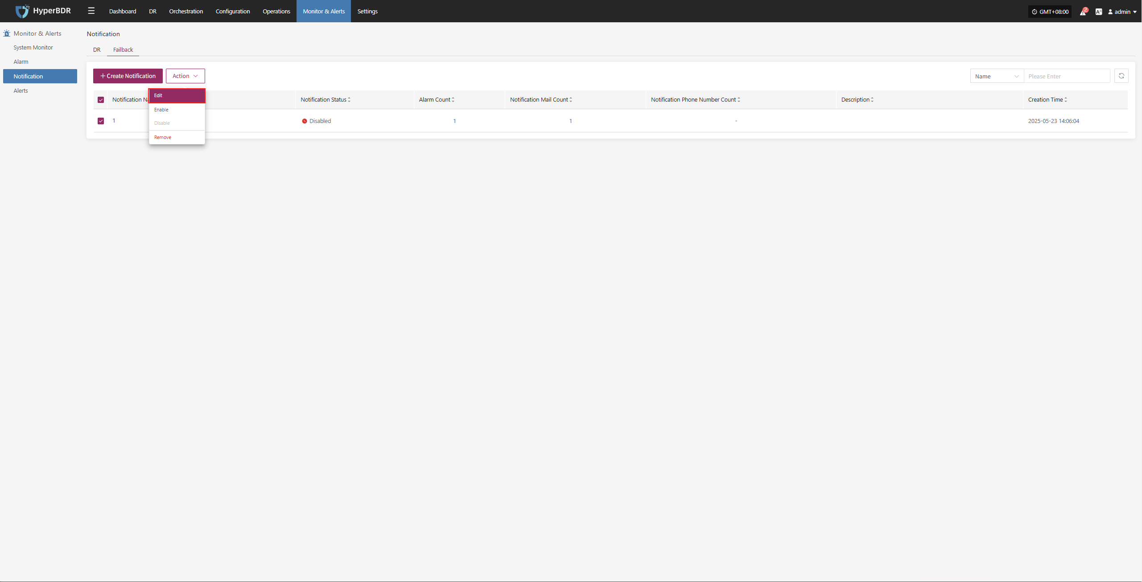Viewport: 1142px width, 582px height.
Task: Choose Remove from the Action menu
Action: [177, 137]
